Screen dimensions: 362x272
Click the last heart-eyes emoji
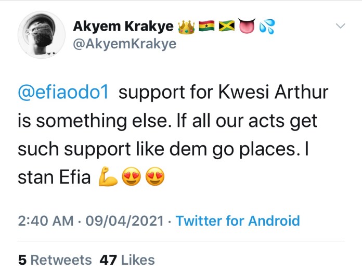(154, 178)
